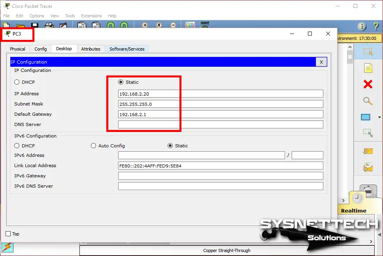This screenshot has height=256, width=383.
Task: Select the IPv4 Static radio button
Action: pyautogui.click(x=121, y=82)
